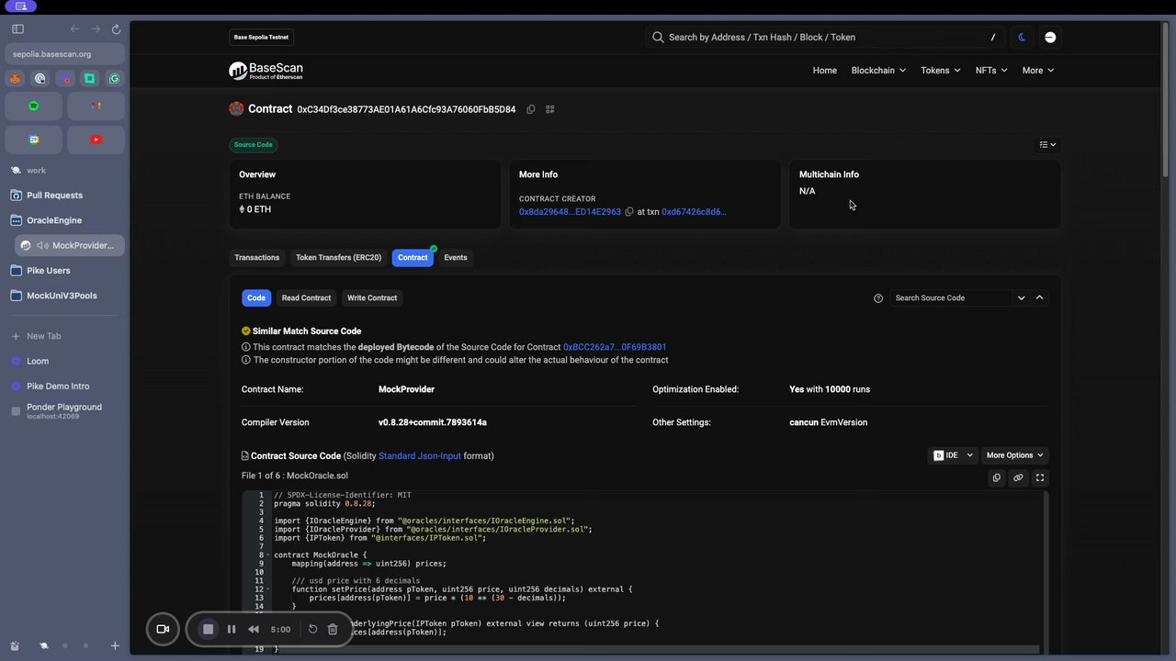Expand the More navigation menu

1037,71
